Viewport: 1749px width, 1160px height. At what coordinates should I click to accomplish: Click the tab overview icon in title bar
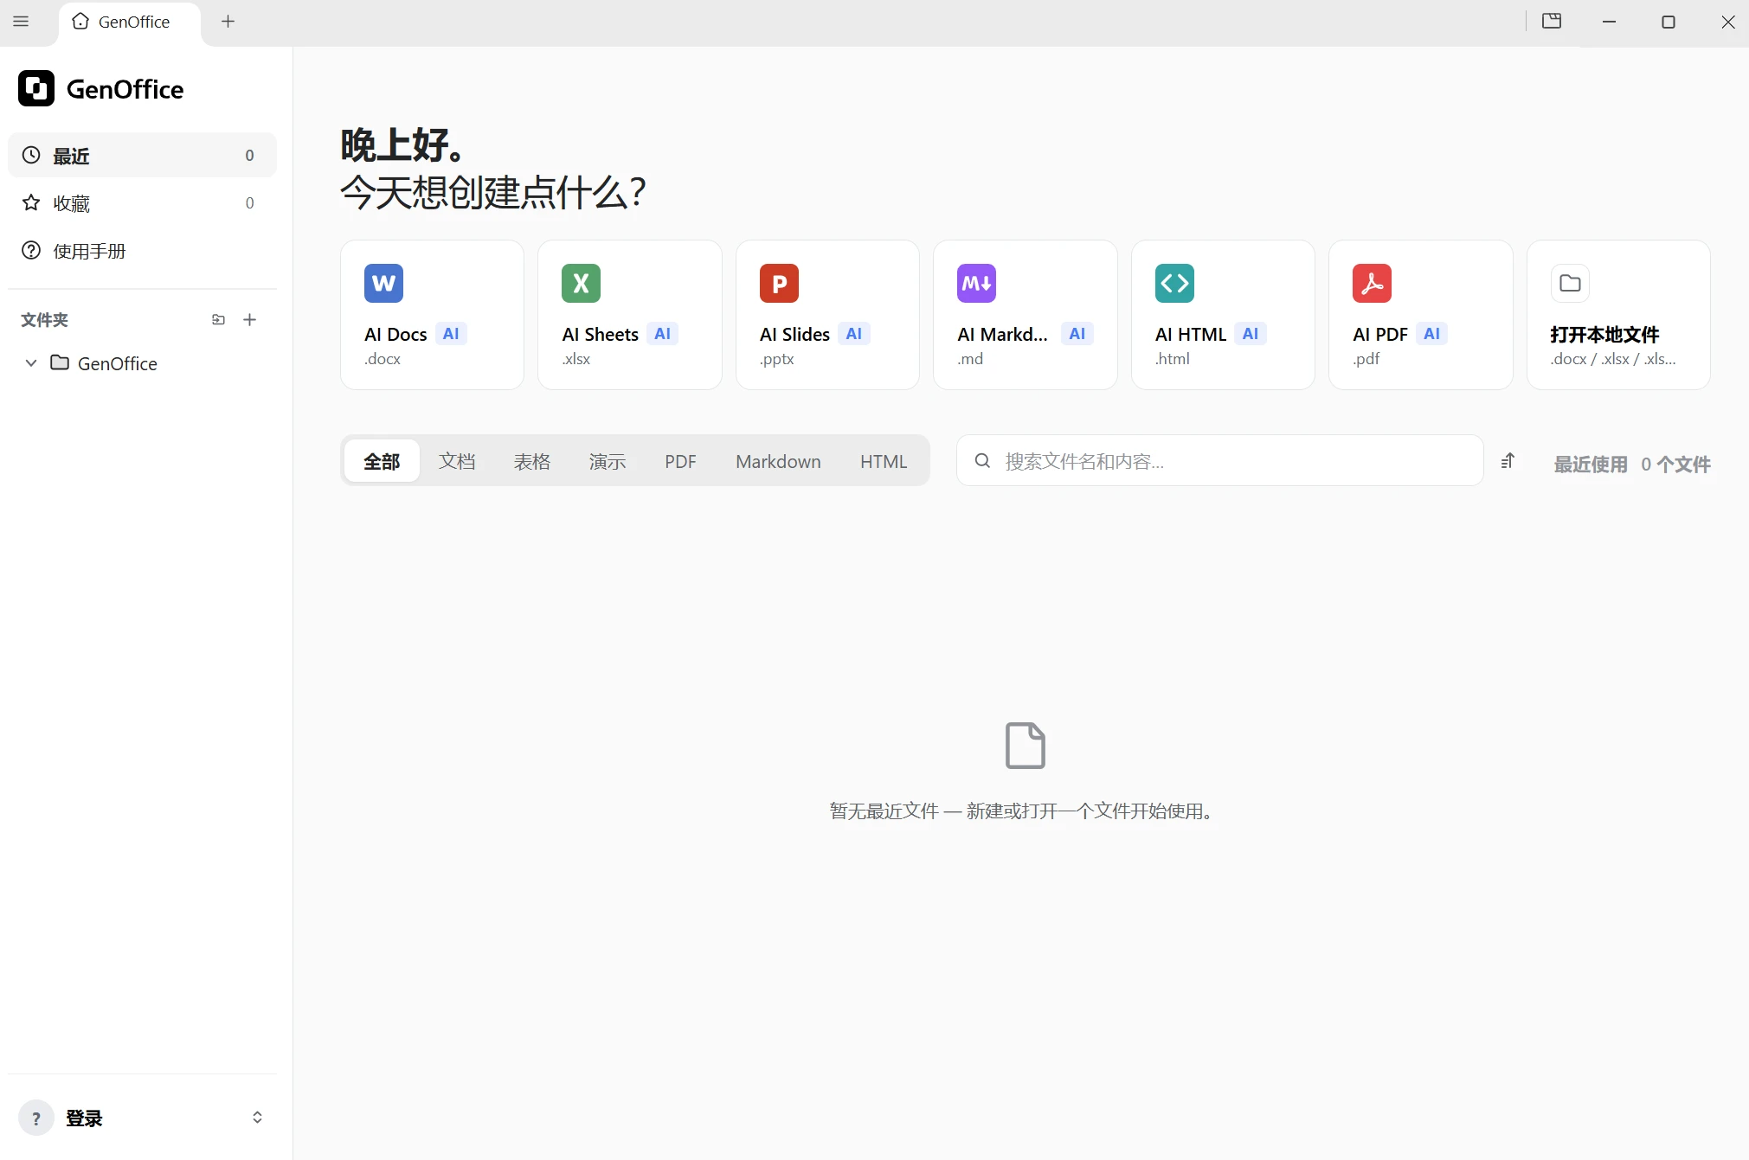[x=1552, y=22]
